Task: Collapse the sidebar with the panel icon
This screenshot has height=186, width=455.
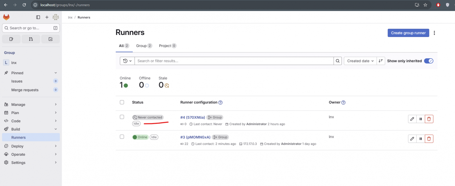Action: (x=38, y=17)
